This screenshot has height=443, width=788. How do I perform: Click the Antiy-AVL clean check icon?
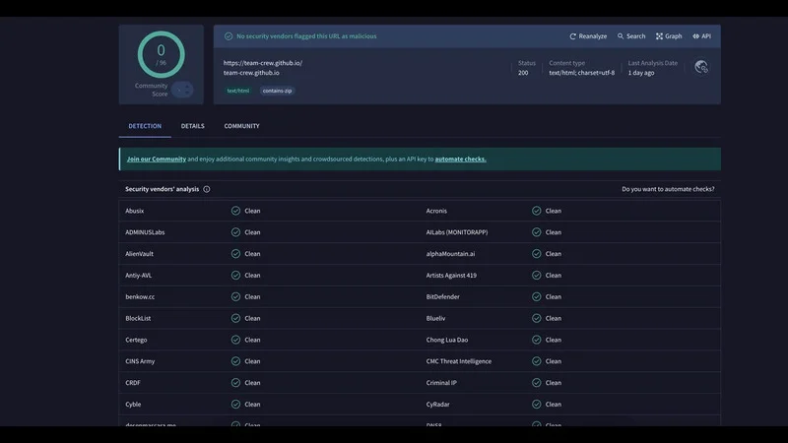coord(235,276)
